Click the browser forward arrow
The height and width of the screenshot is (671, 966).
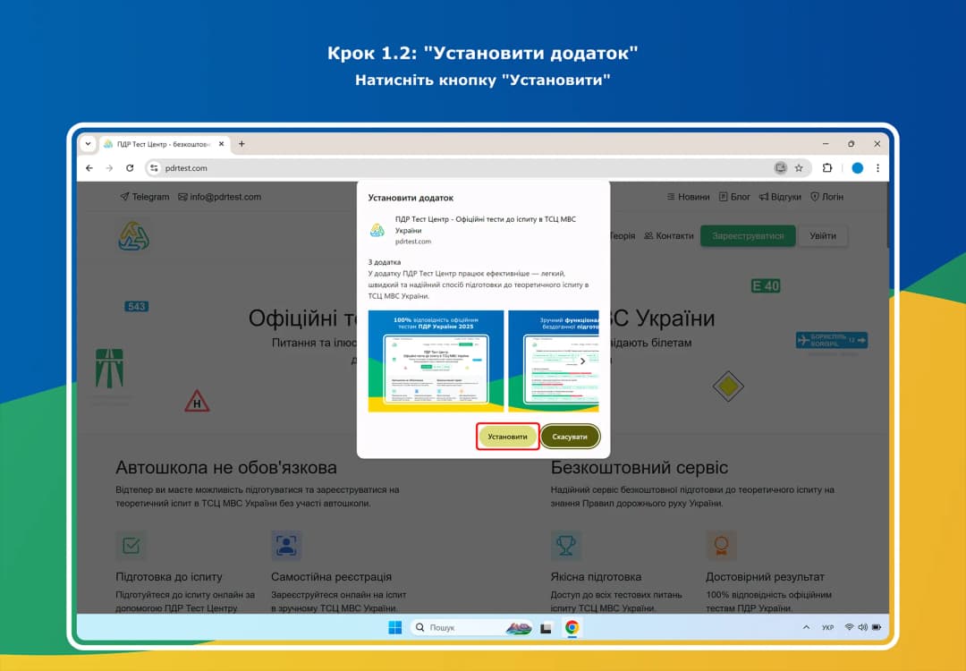(x=109, y=167)
